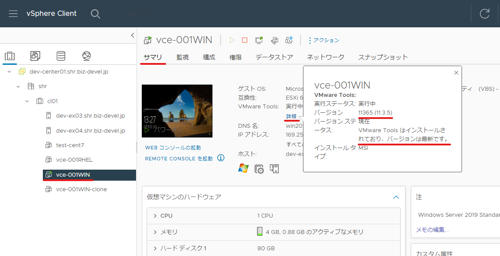Click WEB コンソールの起動 link
Image resolution: width=500 pixels, height=256 pixels.
tap(173, 148)
